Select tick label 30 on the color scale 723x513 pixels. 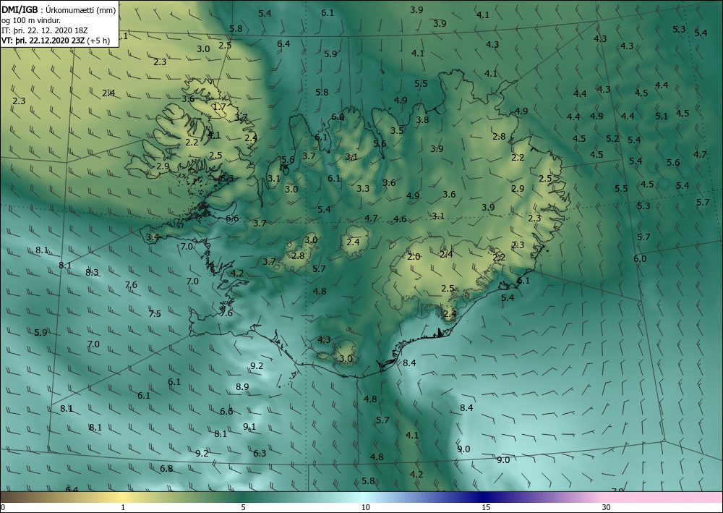606,508
